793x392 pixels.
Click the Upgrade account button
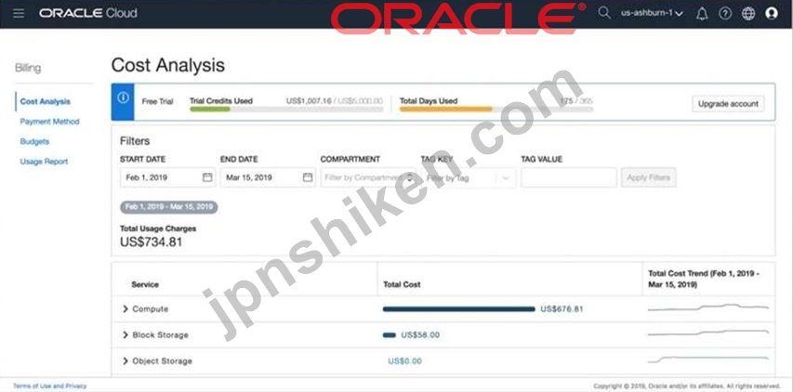click(728, 104)
